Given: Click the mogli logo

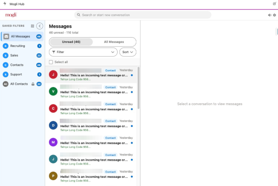Looking at the screenshot, I should (x=11, y=15).
